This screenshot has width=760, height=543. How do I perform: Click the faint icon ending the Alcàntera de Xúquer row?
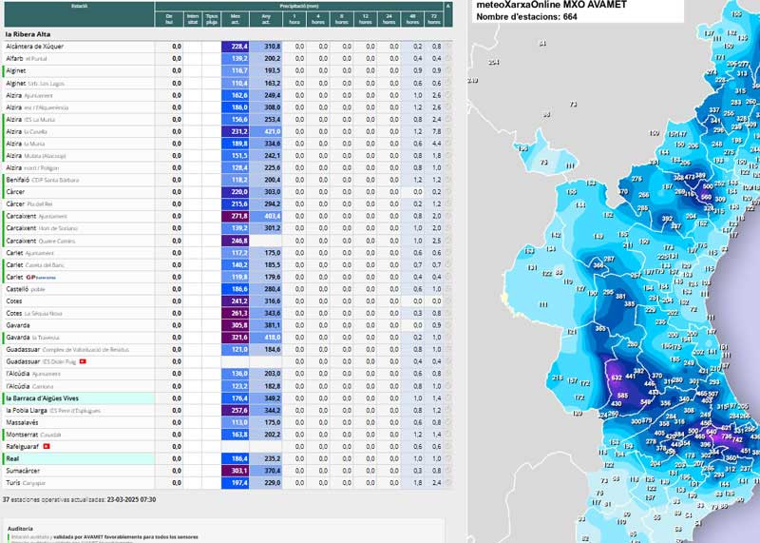click(x=447, y=46)
